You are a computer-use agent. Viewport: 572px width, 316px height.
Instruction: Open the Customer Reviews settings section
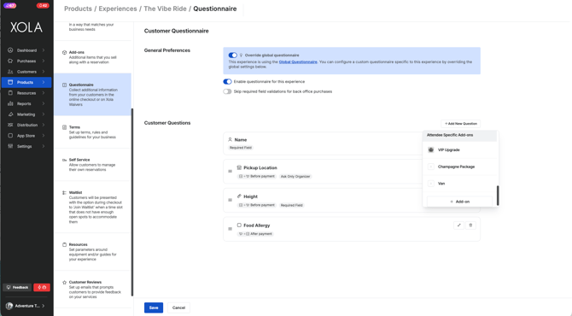[x=93, y=290]
